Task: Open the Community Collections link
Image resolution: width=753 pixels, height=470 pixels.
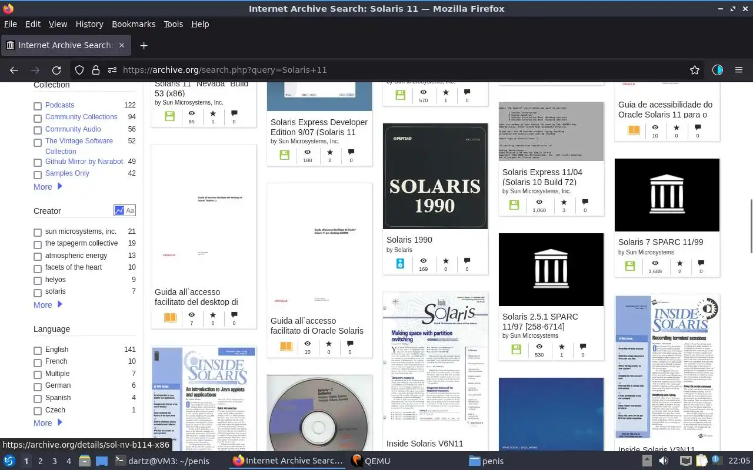Action: pyautogui.click(x=81, y=117)
